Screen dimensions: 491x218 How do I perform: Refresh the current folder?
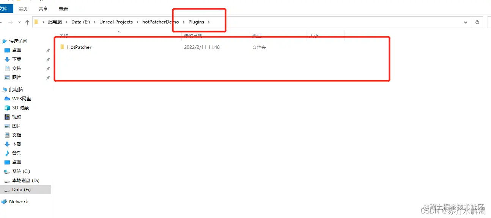coord(477,22)
